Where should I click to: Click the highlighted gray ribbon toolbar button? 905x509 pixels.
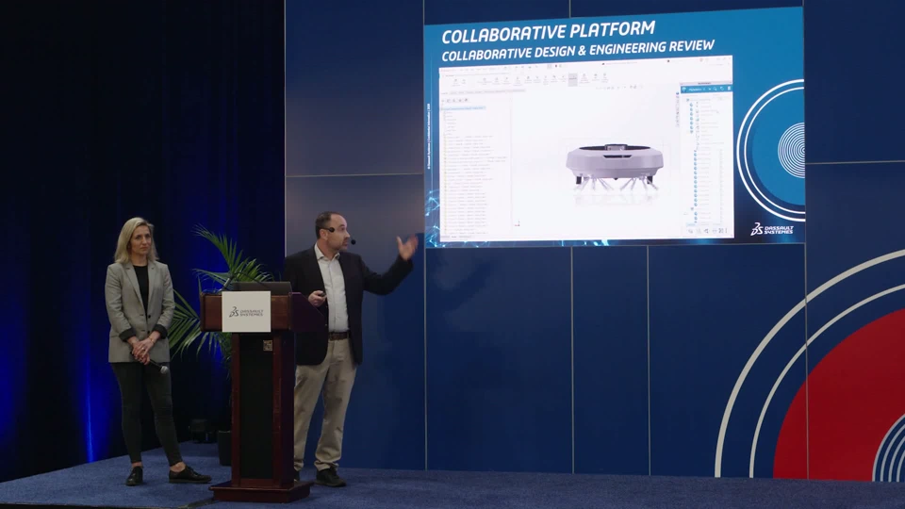point(572,79)
